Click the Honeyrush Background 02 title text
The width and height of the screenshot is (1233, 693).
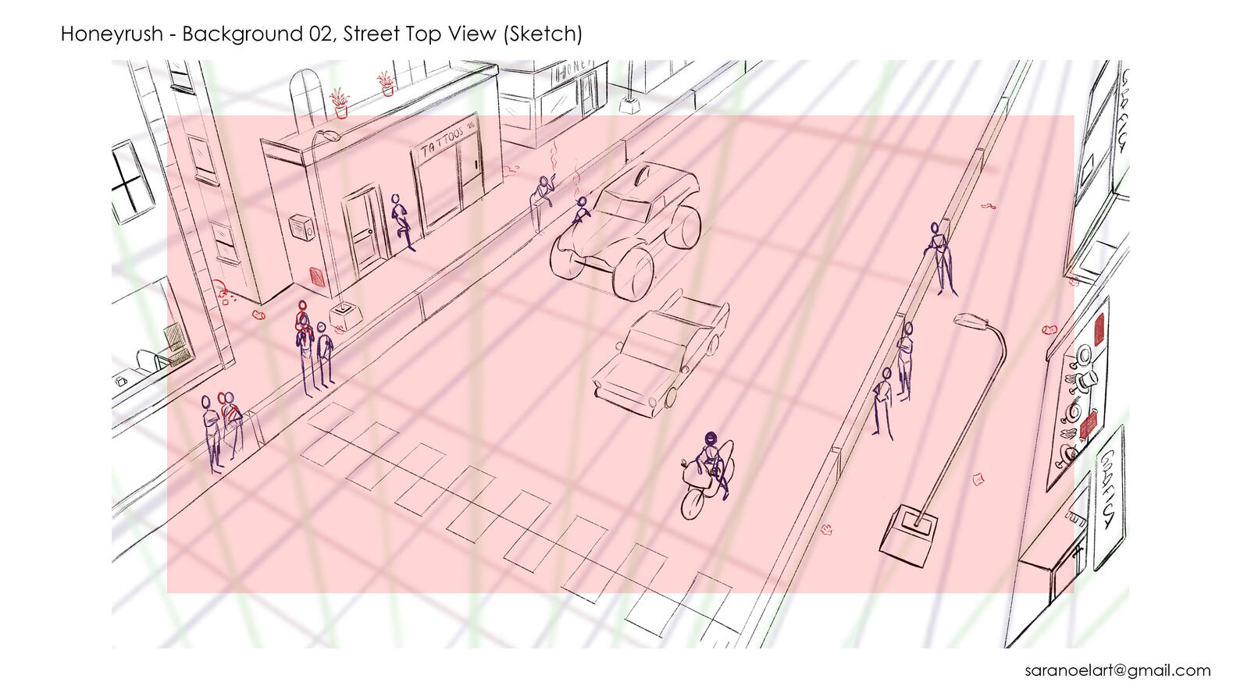[x=321, y=34]
